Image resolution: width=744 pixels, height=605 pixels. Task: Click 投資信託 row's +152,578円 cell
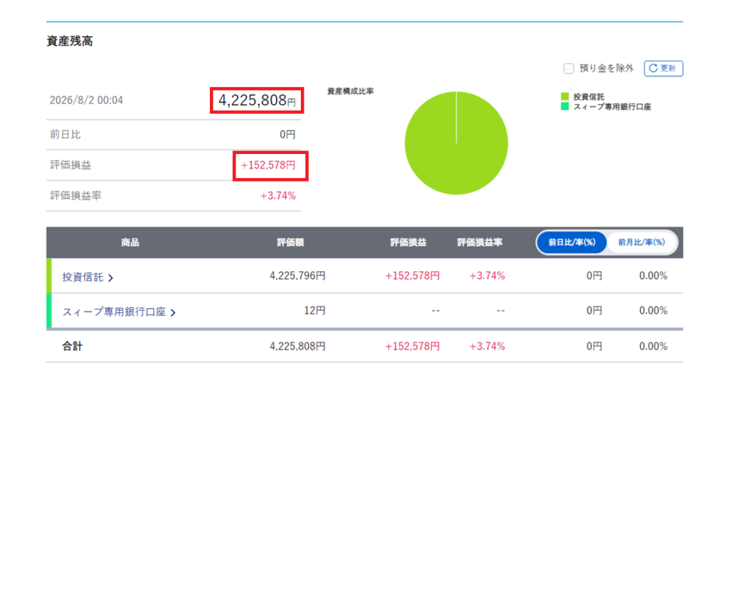click(413, 276)
